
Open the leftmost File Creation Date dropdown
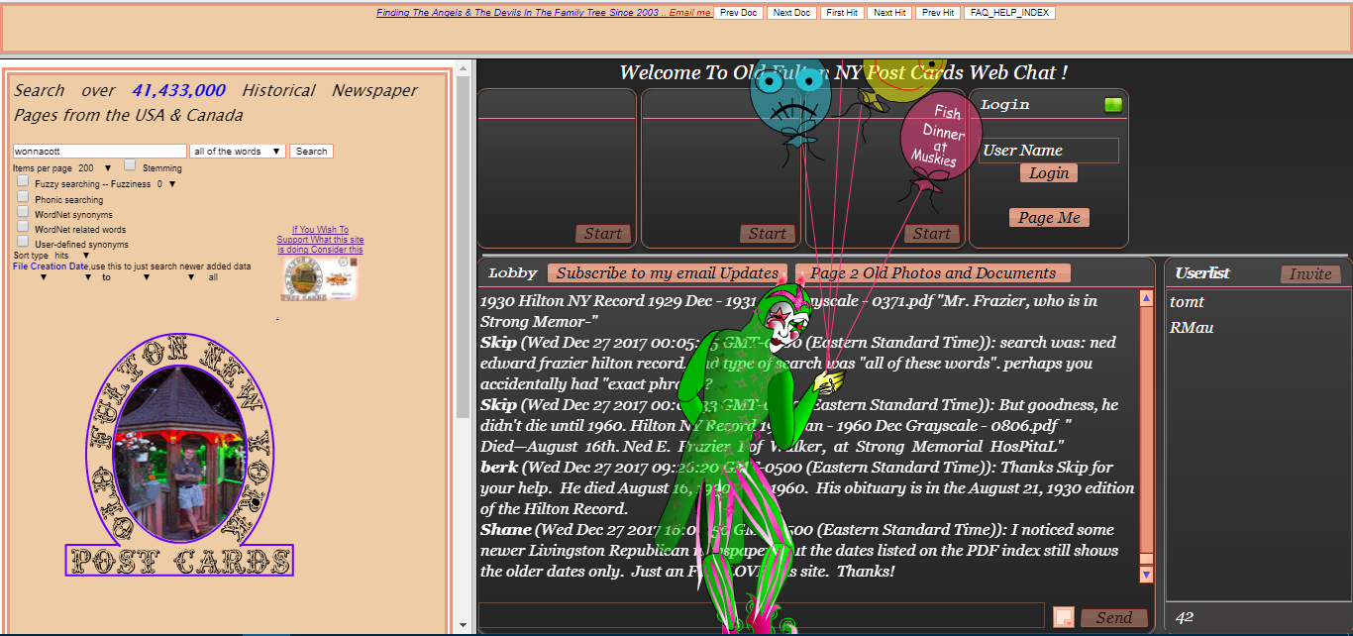coord(45,277)
